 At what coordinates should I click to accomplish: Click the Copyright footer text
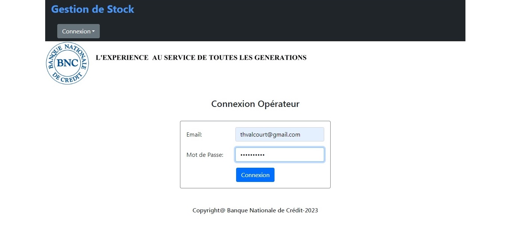tap(255, 210)
